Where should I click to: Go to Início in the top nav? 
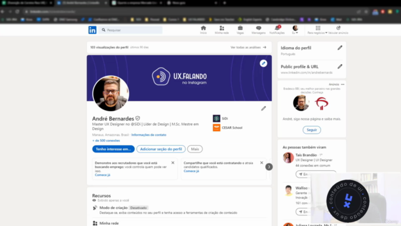click(203, 30)
